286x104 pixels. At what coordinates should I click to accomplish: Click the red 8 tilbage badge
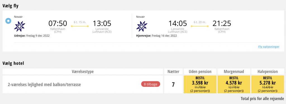click(151, 84)
